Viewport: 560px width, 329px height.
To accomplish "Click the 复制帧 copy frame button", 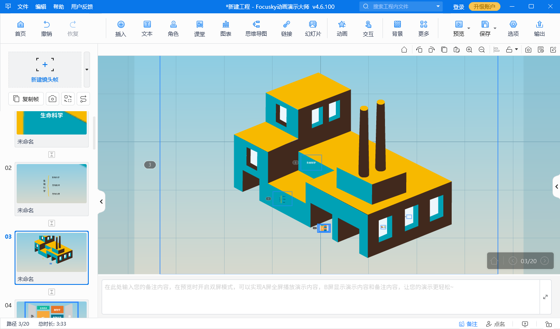I will pos(26,99).
